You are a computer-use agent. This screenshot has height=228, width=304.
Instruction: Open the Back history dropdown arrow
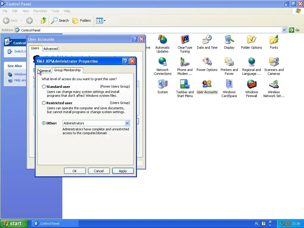pyautogui.click(x=21, y=20)
